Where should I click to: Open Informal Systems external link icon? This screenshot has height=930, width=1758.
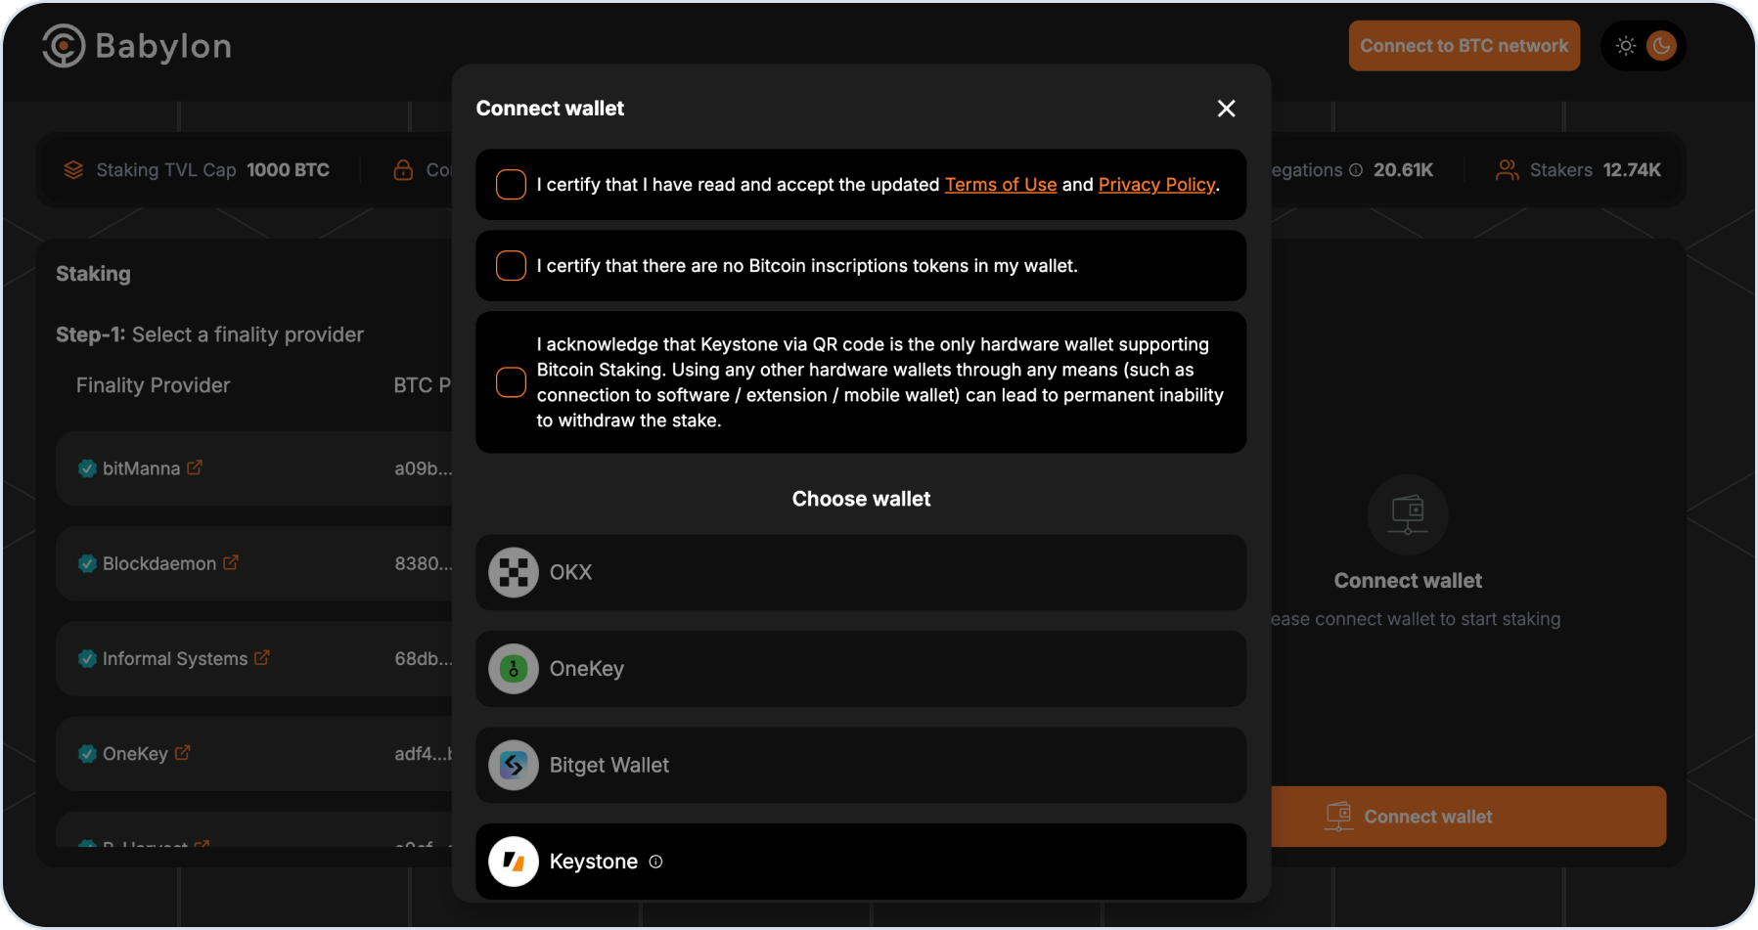262,658
